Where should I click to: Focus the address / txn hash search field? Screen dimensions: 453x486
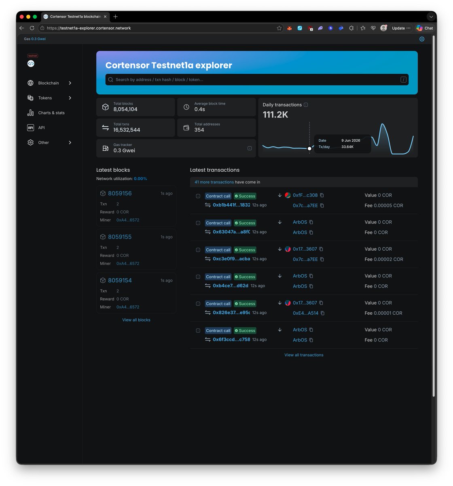[257, 80]
